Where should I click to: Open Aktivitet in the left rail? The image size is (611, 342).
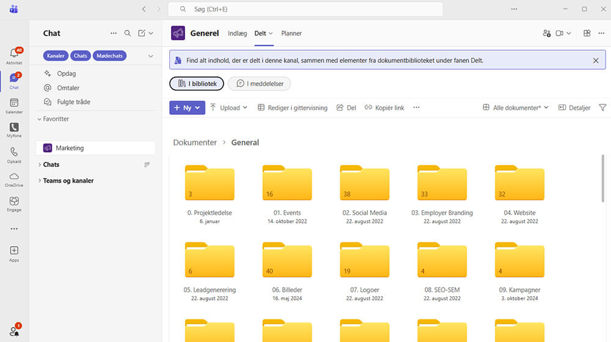click(x=13, y=56)
